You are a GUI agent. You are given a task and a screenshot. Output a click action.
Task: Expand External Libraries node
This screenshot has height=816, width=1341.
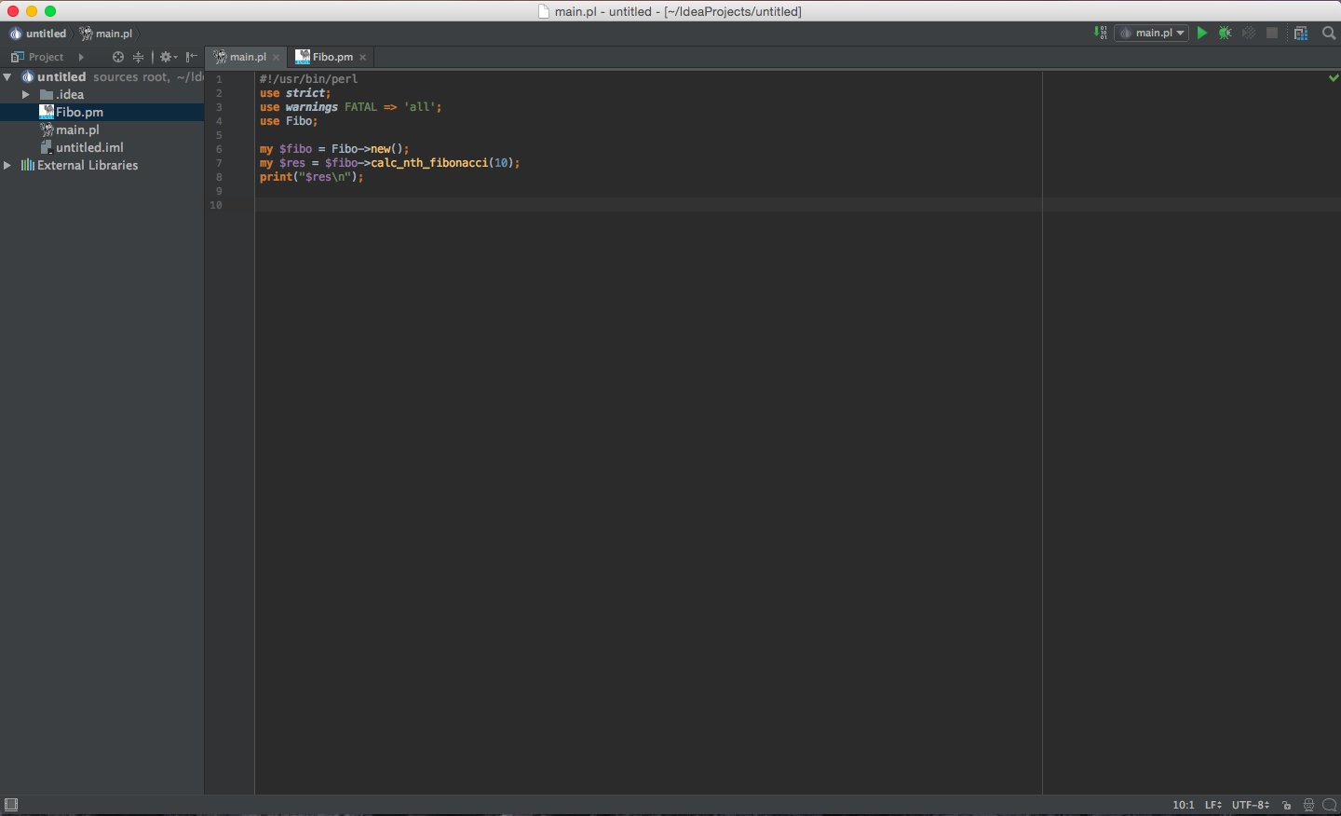7,166
